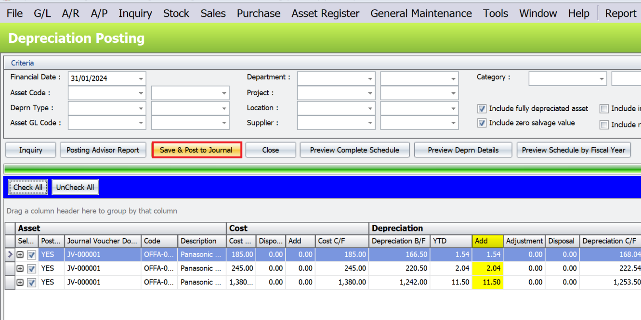
Task: Click the Inquiry button
Action: 31,150
